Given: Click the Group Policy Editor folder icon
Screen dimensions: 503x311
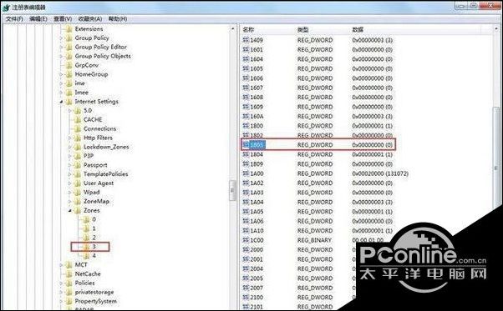Looking at the screenshot, I should click(x=69, y=47).
